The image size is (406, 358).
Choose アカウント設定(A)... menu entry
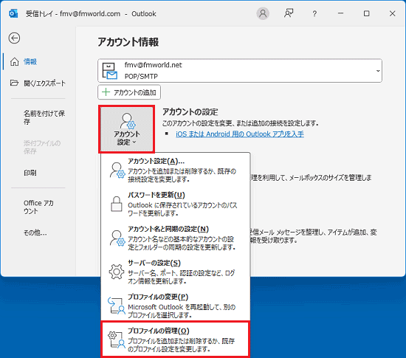(176, 170)
